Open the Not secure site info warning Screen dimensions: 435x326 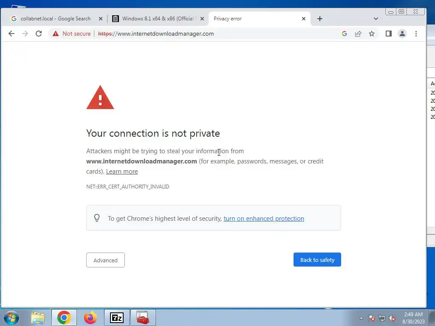pyautogui.click(x=71, y=34)
